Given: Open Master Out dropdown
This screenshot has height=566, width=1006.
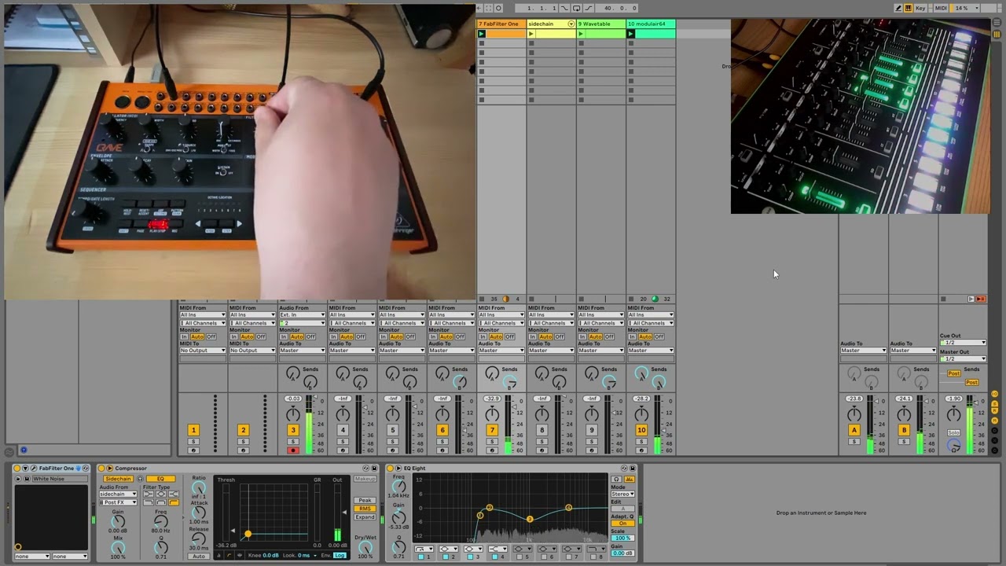Looking at the screenshot, I should coord(963,358).
